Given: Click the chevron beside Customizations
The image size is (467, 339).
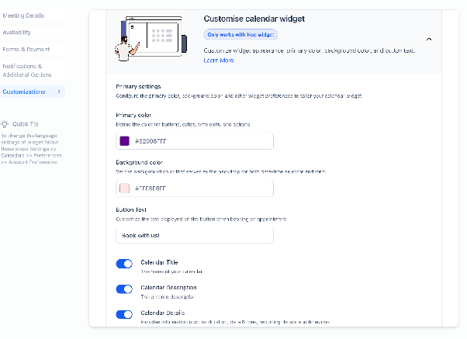Looking at the screenshot, I should (x=59, y=92).
